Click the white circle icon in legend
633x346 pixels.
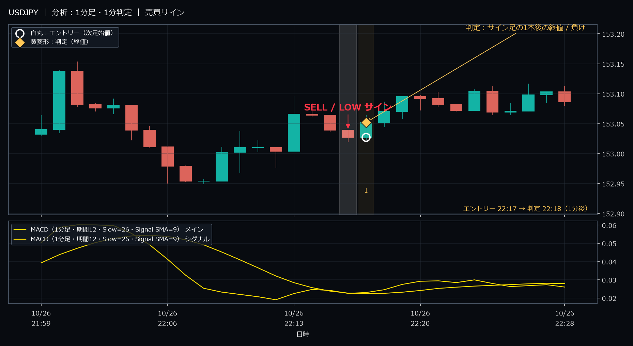click(x=20, y=33)
